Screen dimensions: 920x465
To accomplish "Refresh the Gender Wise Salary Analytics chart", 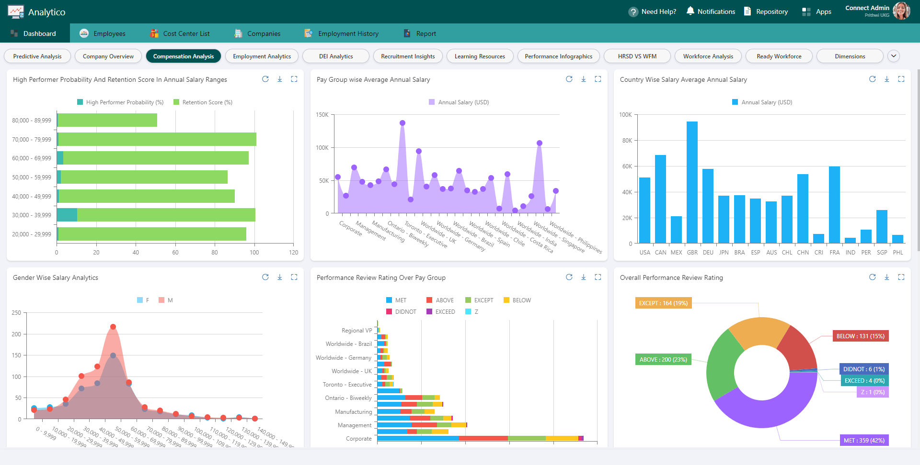I will [x=265, y=277].
